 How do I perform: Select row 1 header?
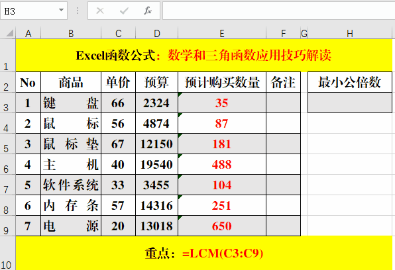point(7,56)
